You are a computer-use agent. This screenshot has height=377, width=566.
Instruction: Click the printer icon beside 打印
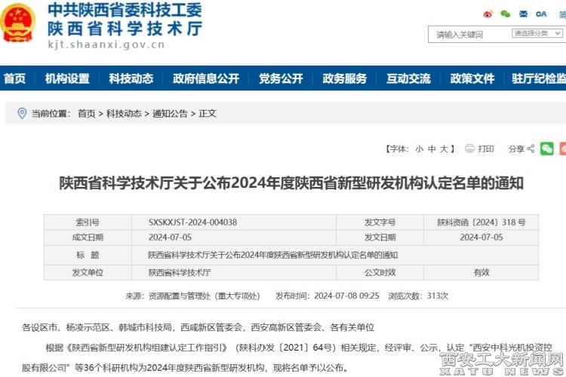tap(469, 149)
